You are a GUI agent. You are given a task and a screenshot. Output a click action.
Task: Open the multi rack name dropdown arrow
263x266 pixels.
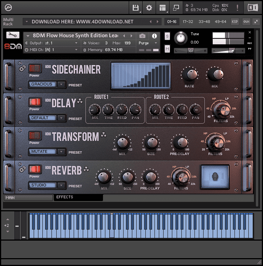pos(27,22)
